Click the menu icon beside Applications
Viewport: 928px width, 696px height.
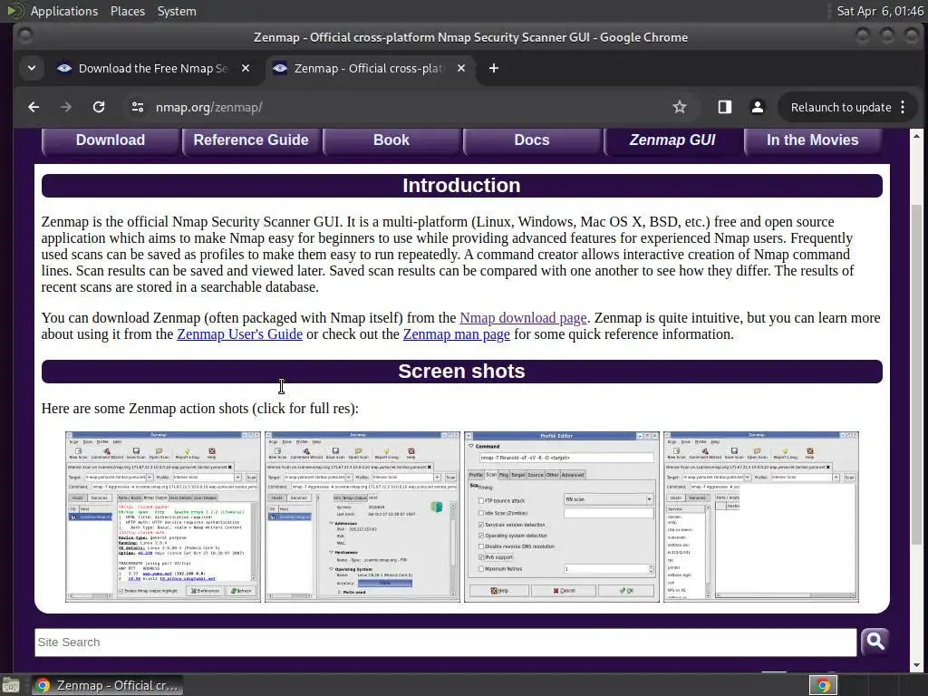click(x=15, y=11)
